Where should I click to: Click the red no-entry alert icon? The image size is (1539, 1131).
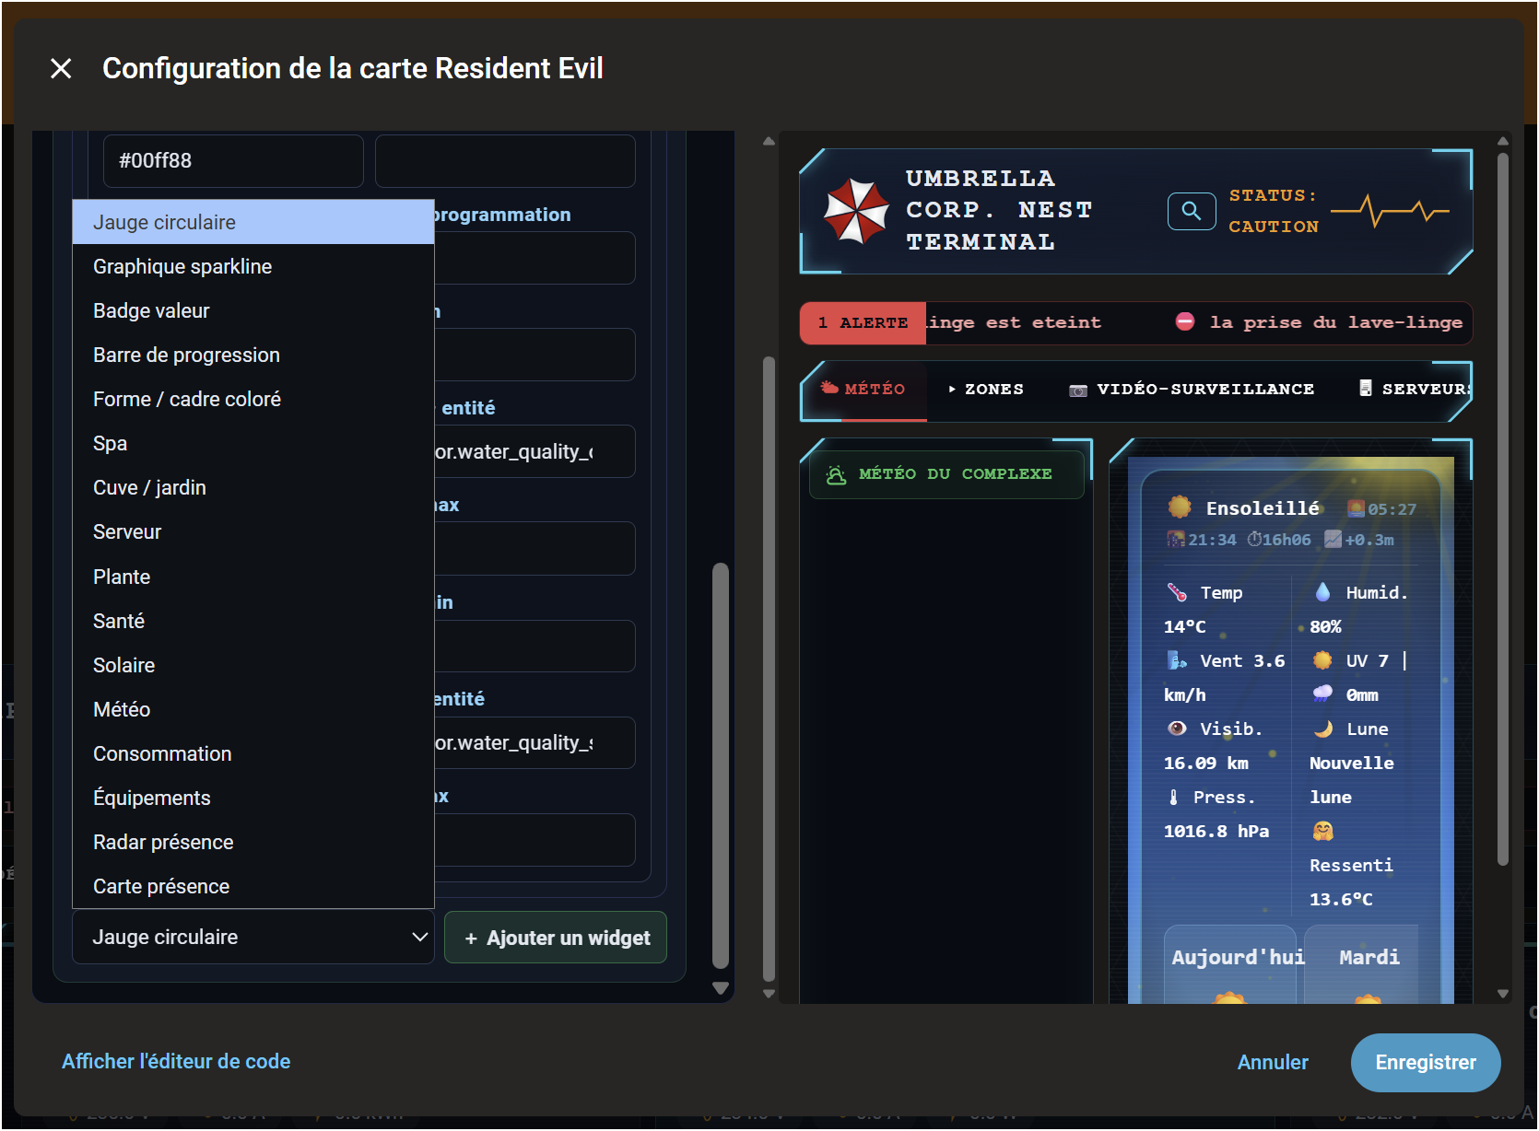1185,321
